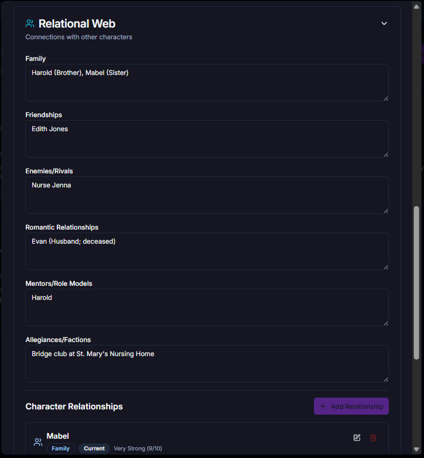Select the Enemies/Rivals text box
This screenshot has height=458, width=424.
207,195
